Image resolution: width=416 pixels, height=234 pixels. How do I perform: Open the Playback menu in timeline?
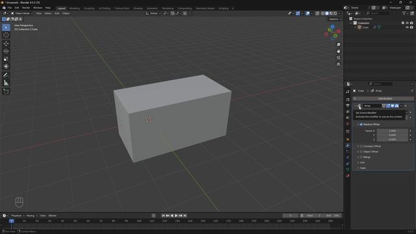pyautogui.click(x=18, y=216)
